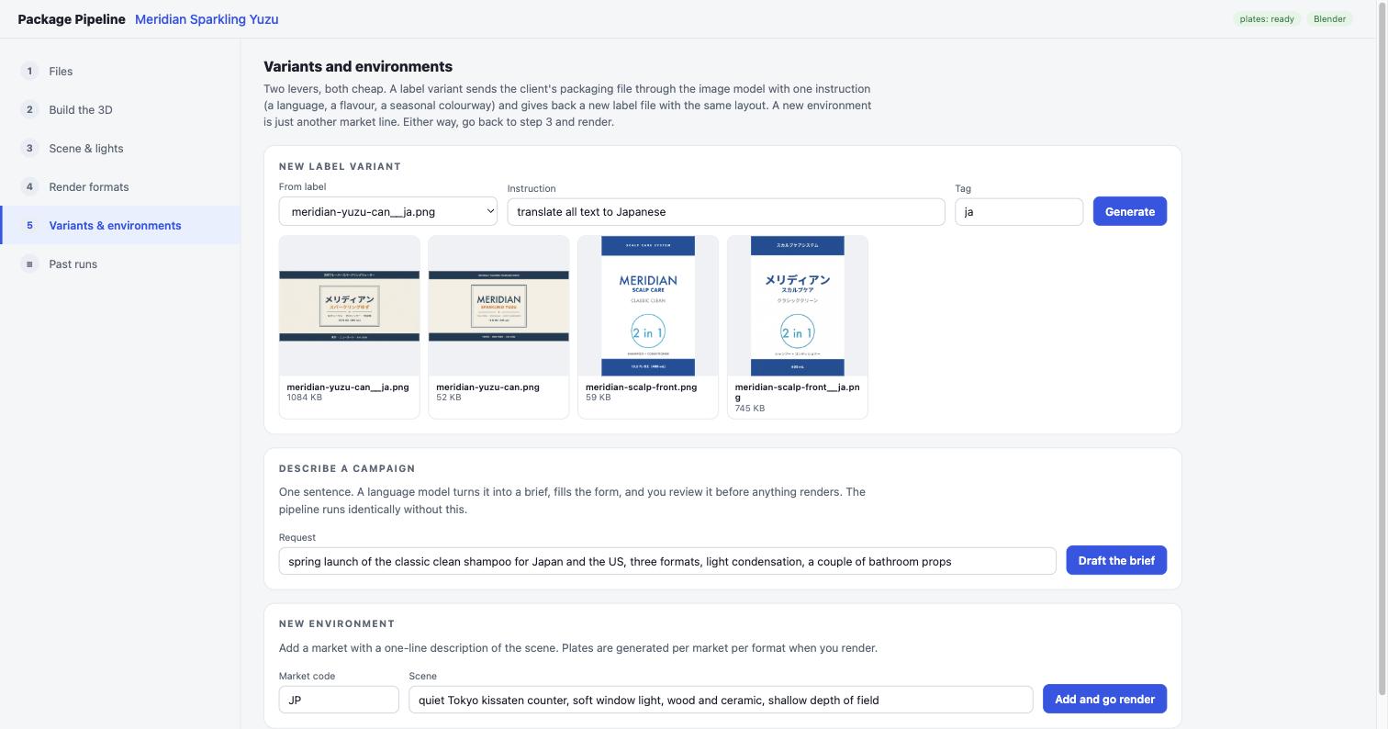Go to Build the 3D step
The image size is (1388, 729).
pyautogui.click(x=120, y=109)
